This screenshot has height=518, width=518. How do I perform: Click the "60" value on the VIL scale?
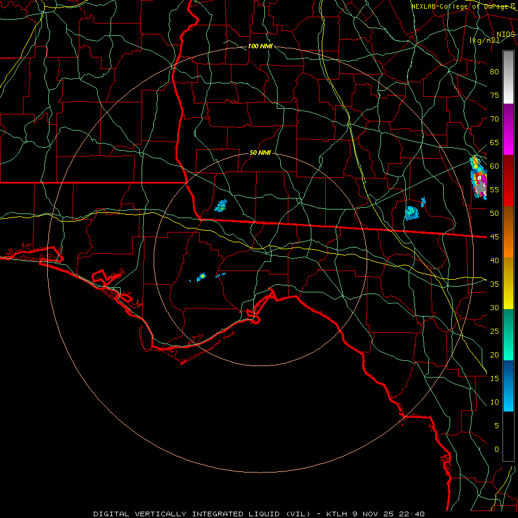coord(494,166)
